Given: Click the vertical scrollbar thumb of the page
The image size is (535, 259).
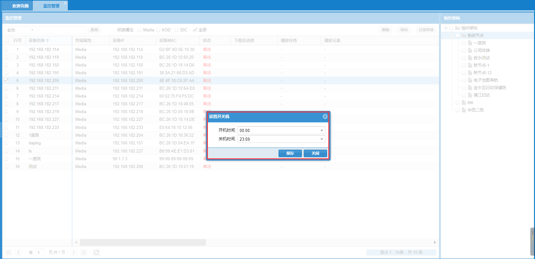Looking at the screenshot, I should click(x=533, y=241).
